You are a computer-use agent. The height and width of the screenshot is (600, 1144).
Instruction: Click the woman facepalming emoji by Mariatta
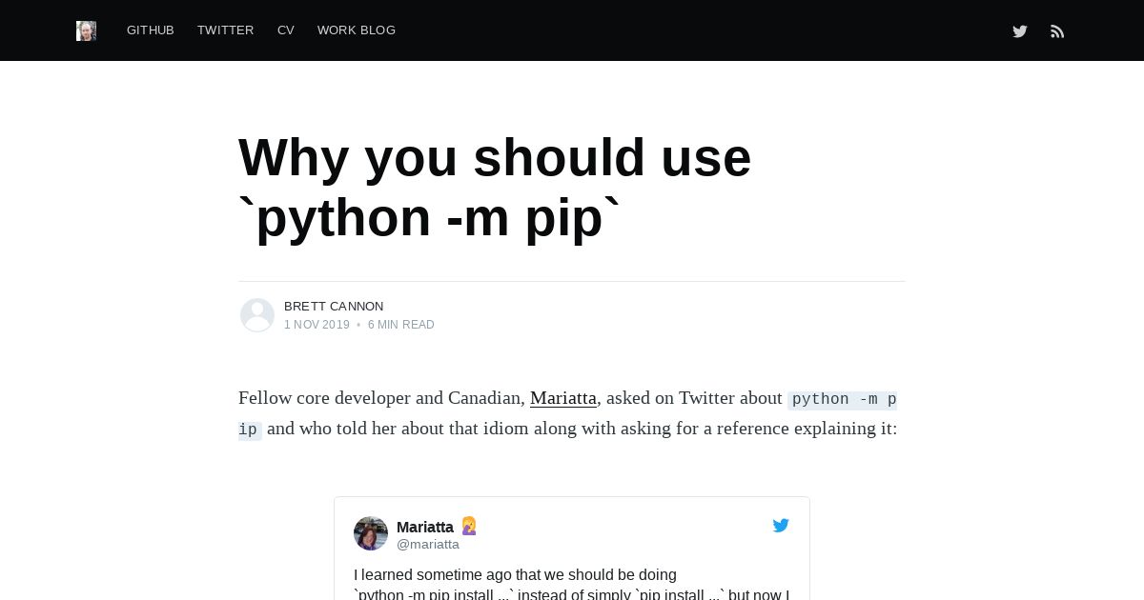pyautogui.click(x=469, y=526)
